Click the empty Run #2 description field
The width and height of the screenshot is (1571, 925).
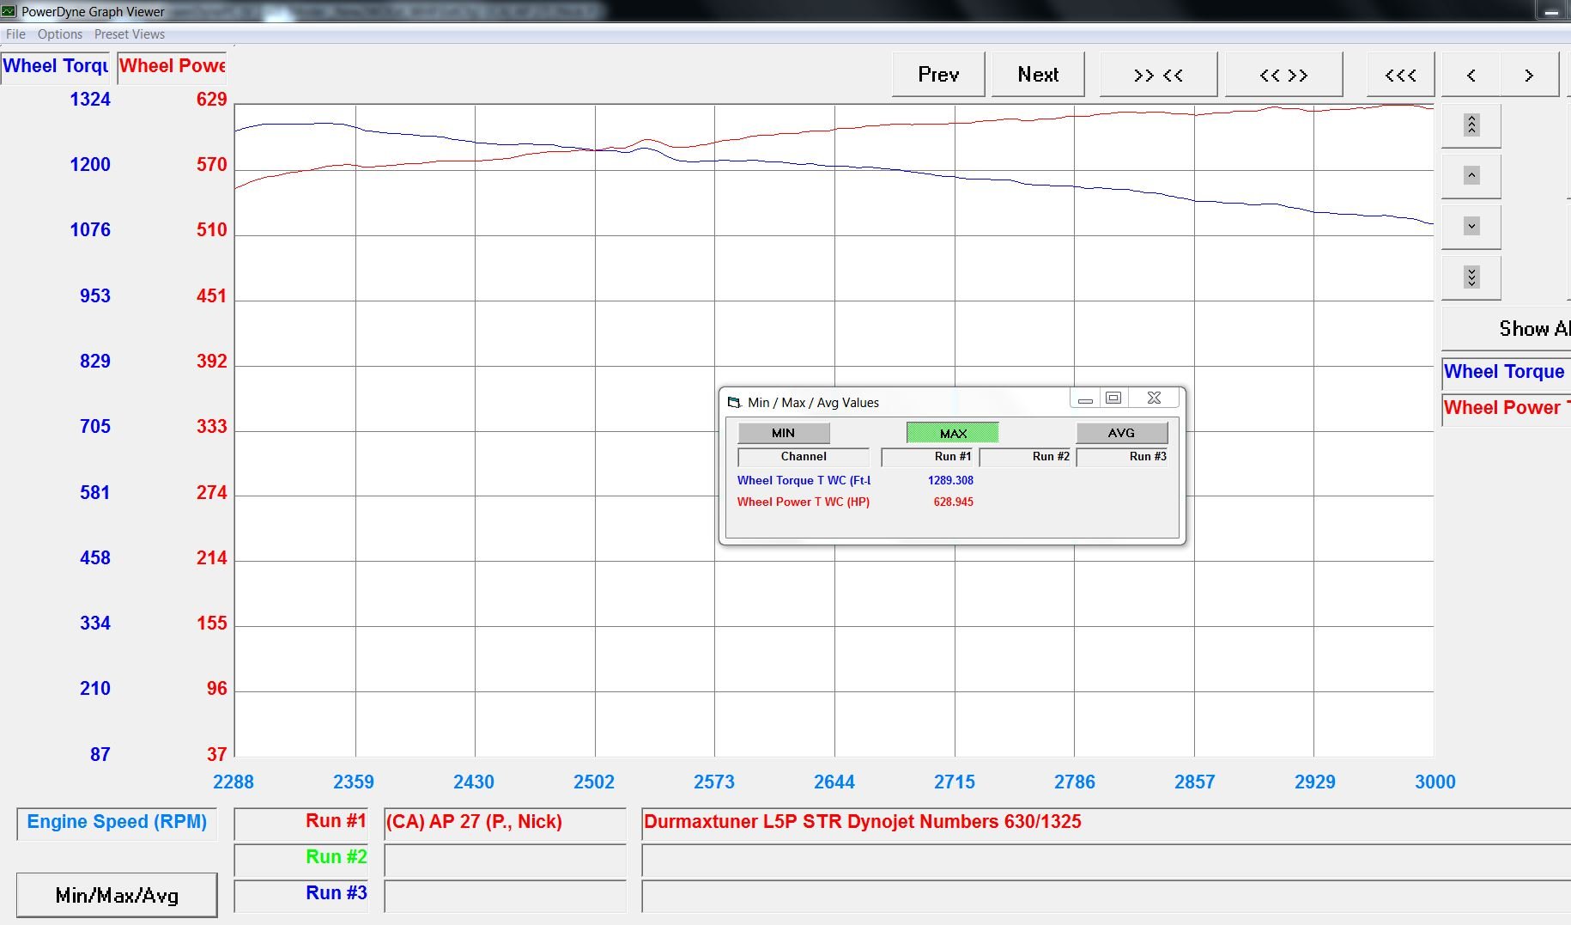coord(505,859)
